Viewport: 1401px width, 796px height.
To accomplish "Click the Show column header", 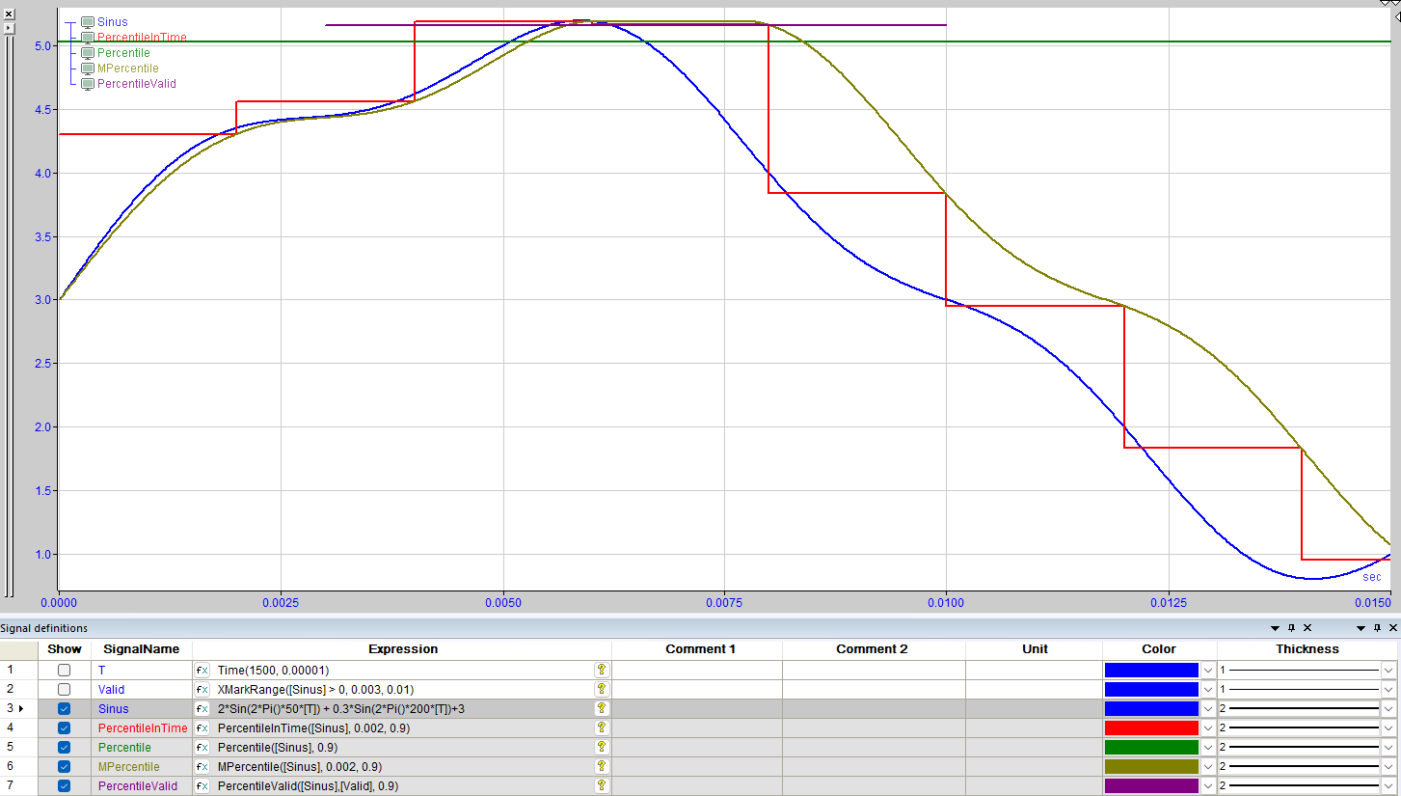I will tap(65, 649).
